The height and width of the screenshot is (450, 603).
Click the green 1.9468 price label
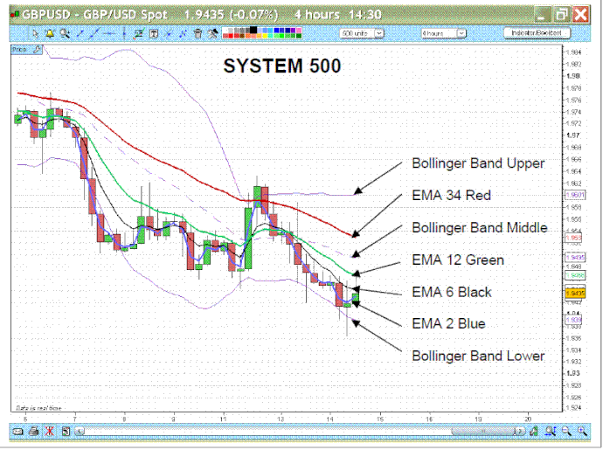574,275
